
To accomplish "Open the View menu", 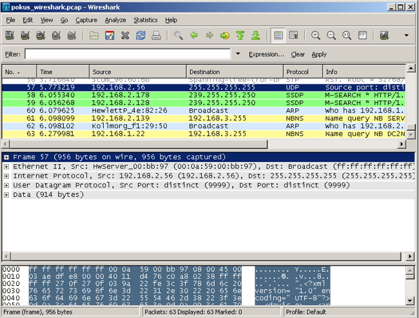I will pyautogui.click(x=47, y=20).
